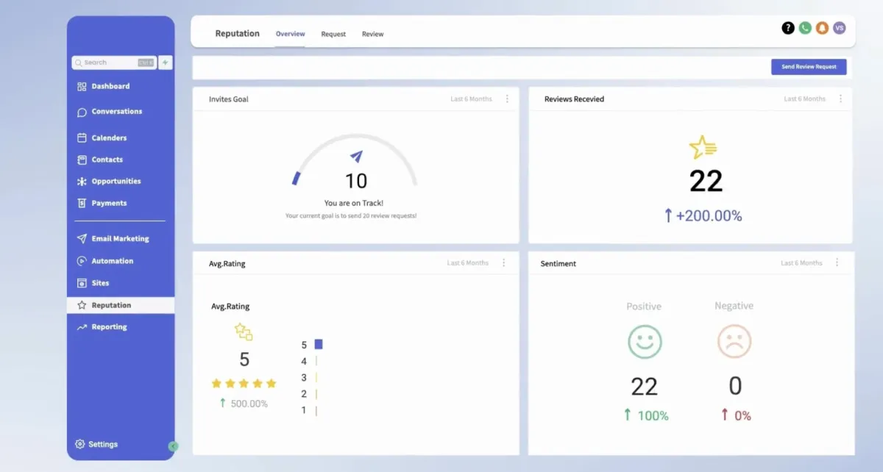The width and height of the screenshot is (883, 472).
Task: Click the help question mark icon
Action: 788,28
